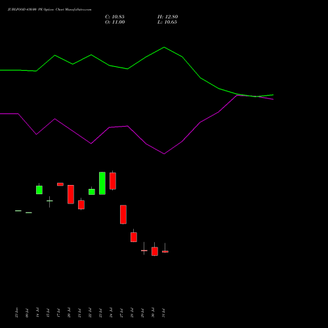
Task: Click the doji cross candle above 15 Jul
Action: [x=50, y=201]
